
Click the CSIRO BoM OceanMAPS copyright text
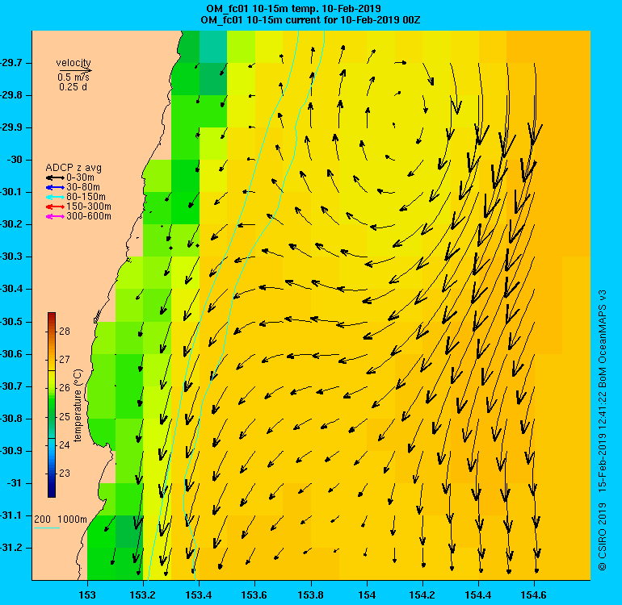(x=603, y=430)
